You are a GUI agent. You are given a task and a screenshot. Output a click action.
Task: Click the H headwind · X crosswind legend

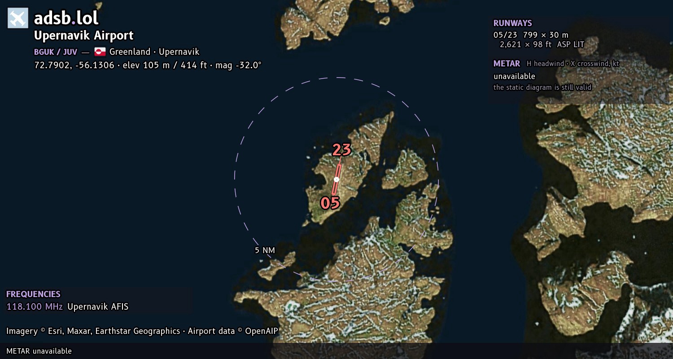coord(573,64)
